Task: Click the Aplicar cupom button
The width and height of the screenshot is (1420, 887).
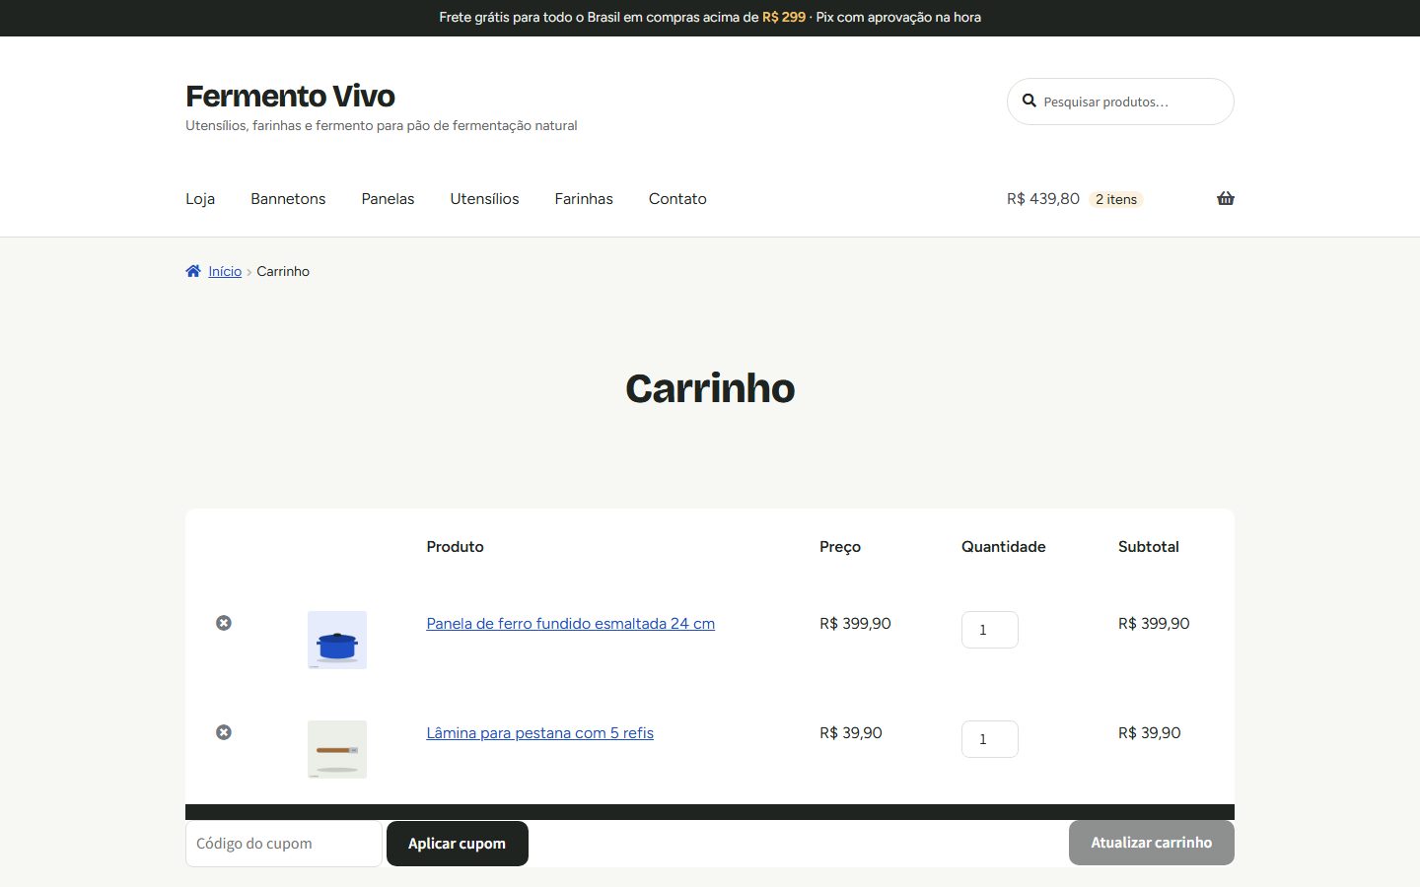Action: [x=458, y=844]
